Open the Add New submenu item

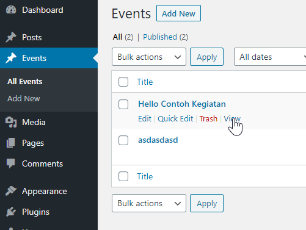click(x=24, y=98)
